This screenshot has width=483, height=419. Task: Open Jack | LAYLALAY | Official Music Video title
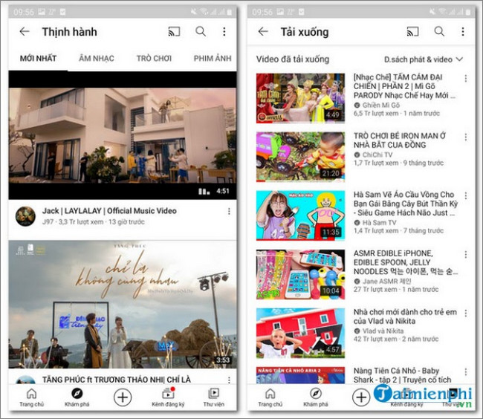109,211
